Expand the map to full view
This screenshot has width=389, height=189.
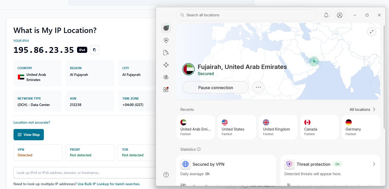(372, 32)
